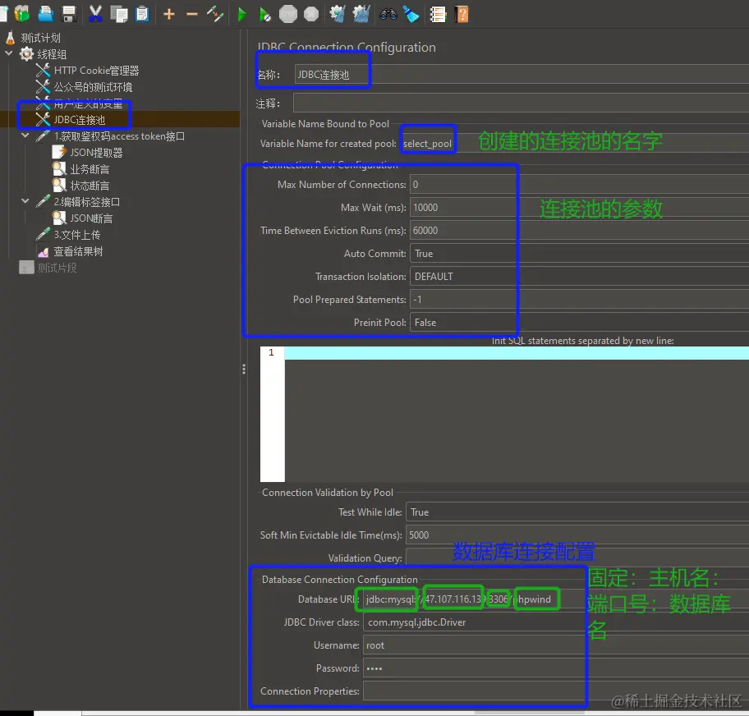Select JDBC连接池 tree node
The image size is (749, 716).
[80, 119]
